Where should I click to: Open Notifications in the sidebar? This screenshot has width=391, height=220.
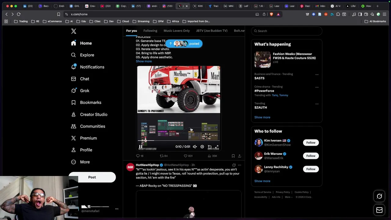pos(88,67)
